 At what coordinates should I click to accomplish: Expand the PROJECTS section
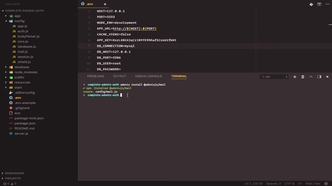[13, 178]
